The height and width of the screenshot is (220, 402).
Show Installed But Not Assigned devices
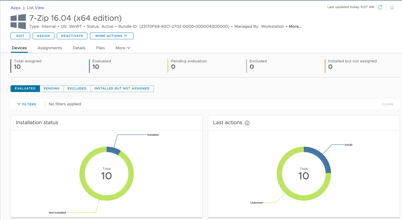click(x=122, y=88)
